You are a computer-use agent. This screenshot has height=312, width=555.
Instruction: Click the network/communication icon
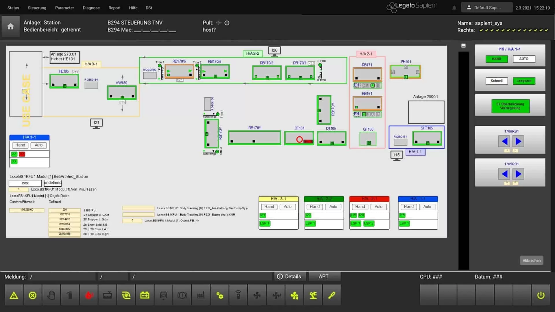click(x=238, y=295)
